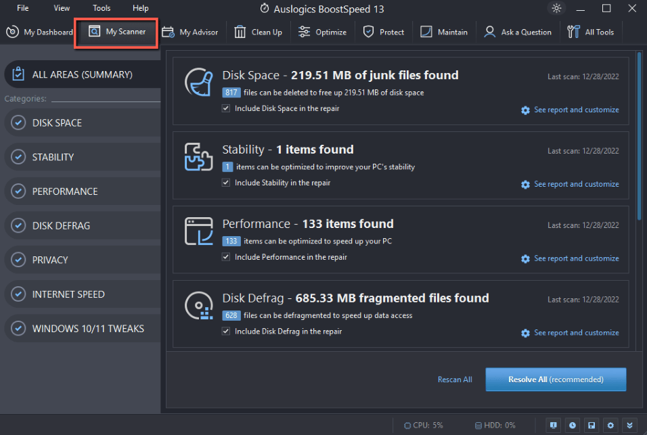Open the My Dashboard tab

pos(39,32)
